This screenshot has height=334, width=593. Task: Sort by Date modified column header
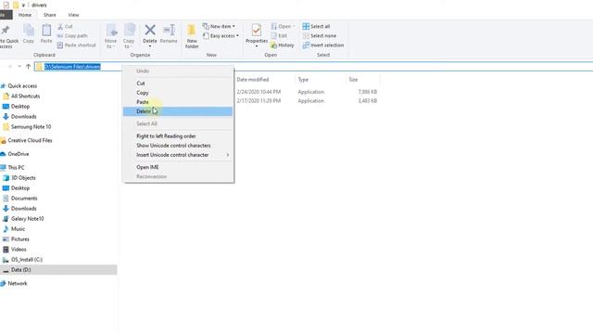click(x=253, y=80)
